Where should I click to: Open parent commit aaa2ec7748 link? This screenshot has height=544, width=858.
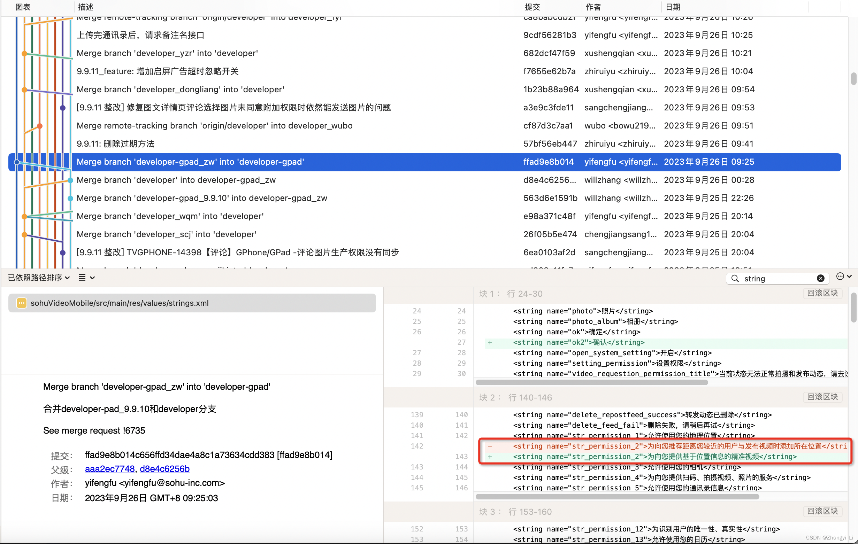point(110,469)
